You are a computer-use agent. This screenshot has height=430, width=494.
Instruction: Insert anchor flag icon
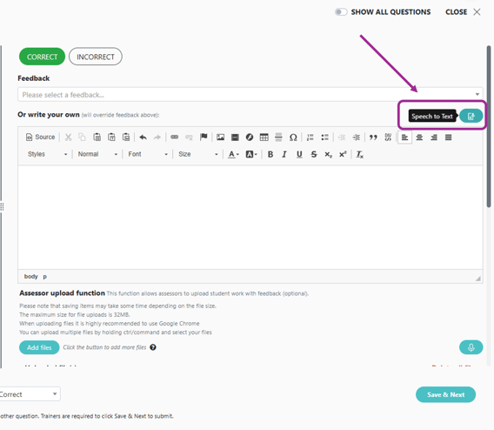coord(204,137)
